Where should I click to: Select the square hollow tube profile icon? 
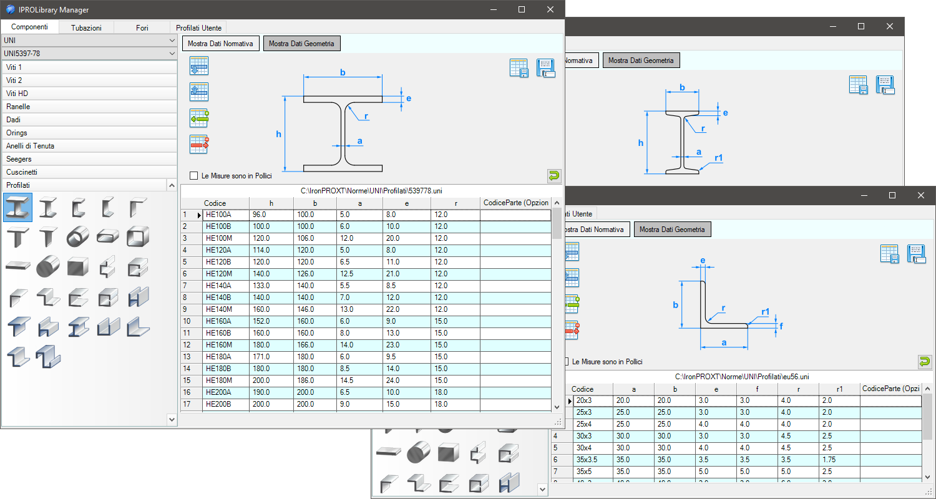click(x=138, y=237)
